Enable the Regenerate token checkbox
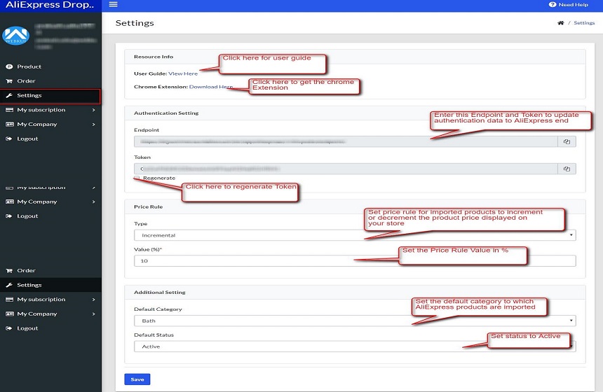603x392 pixels. [x=137, y=178]
